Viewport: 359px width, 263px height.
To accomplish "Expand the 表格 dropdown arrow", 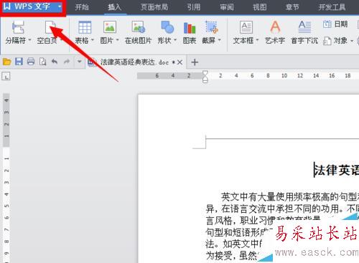I will tap(93, 40).
